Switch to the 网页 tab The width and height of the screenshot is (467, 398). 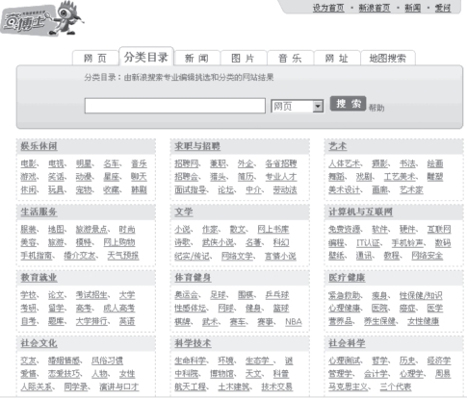(x=95, y=58)
